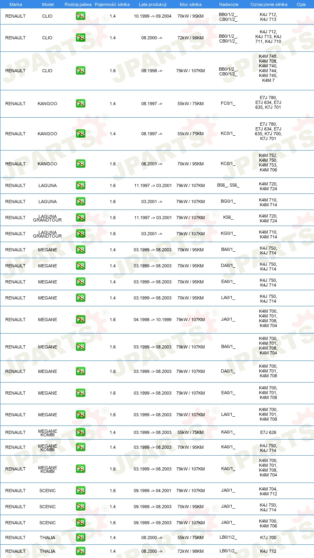This screenshot has height=558, width=314.
Task: Select the body code K56_
Action: point(228,218)
